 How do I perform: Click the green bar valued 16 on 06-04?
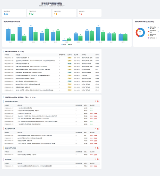tap(47, 35)
